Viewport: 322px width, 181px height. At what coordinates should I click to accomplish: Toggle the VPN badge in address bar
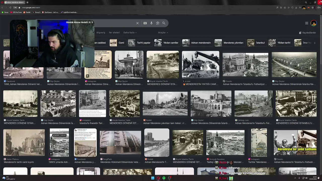pyautogui.click(x=15, y=8)
